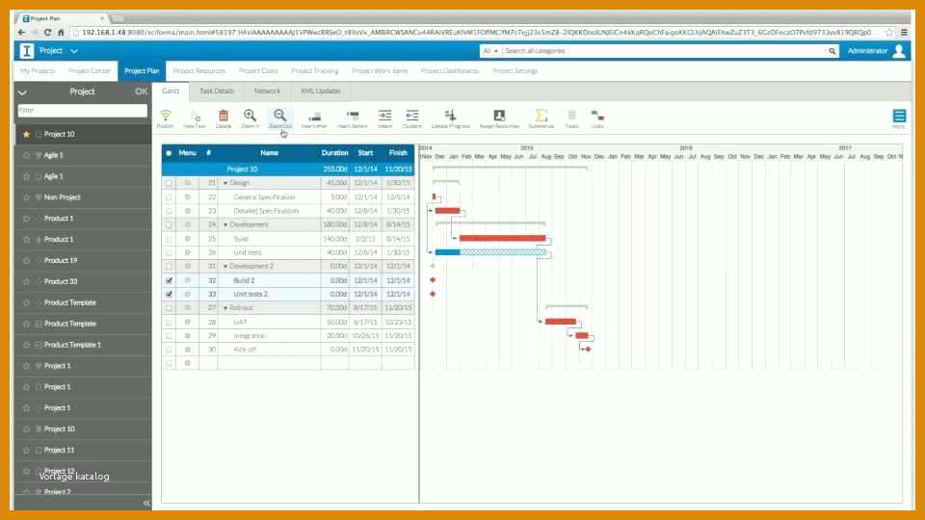The image size is (925, 520).
Task: Open the Project Resources tab
Action: point(199,70)
